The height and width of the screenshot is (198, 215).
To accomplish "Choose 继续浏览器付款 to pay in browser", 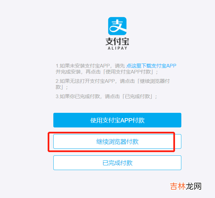I will (x=117, y=141).
